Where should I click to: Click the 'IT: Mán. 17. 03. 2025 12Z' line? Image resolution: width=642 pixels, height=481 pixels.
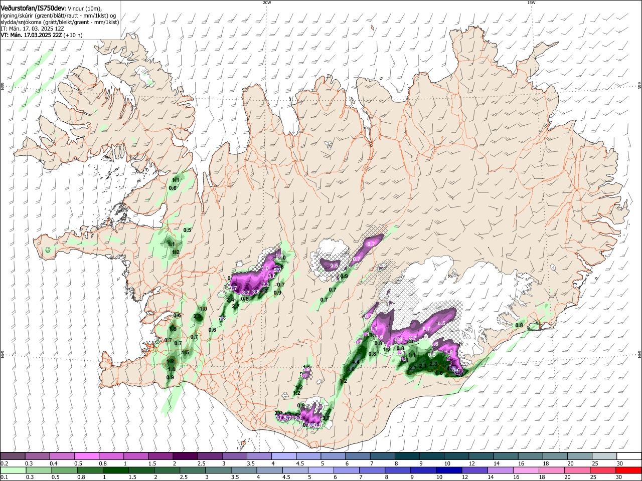coord(33,29)
